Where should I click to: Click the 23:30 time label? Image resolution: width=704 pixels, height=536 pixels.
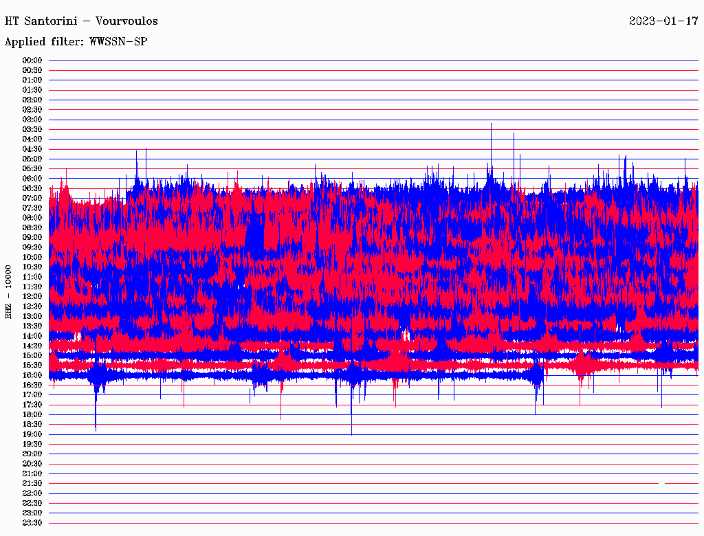tap(32, 523)
